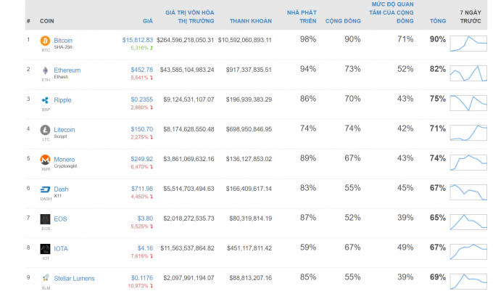493x299 pixels.
Task: Click the IOTA logo icon
Action: [x=45, y=248]
